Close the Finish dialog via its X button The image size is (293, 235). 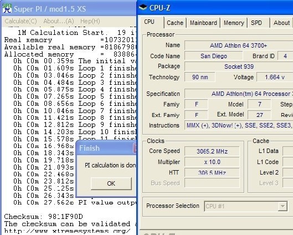(135, 148)
